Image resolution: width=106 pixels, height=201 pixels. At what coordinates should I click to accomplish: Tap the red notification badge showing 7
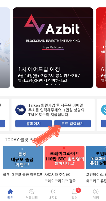coord(78,190)
